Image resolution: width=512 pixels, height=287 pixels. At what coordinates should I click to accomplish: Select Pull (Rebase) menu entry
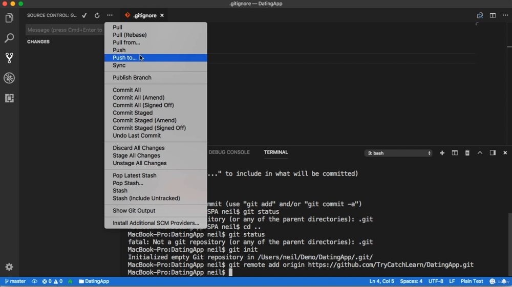(x=156, y=35)
